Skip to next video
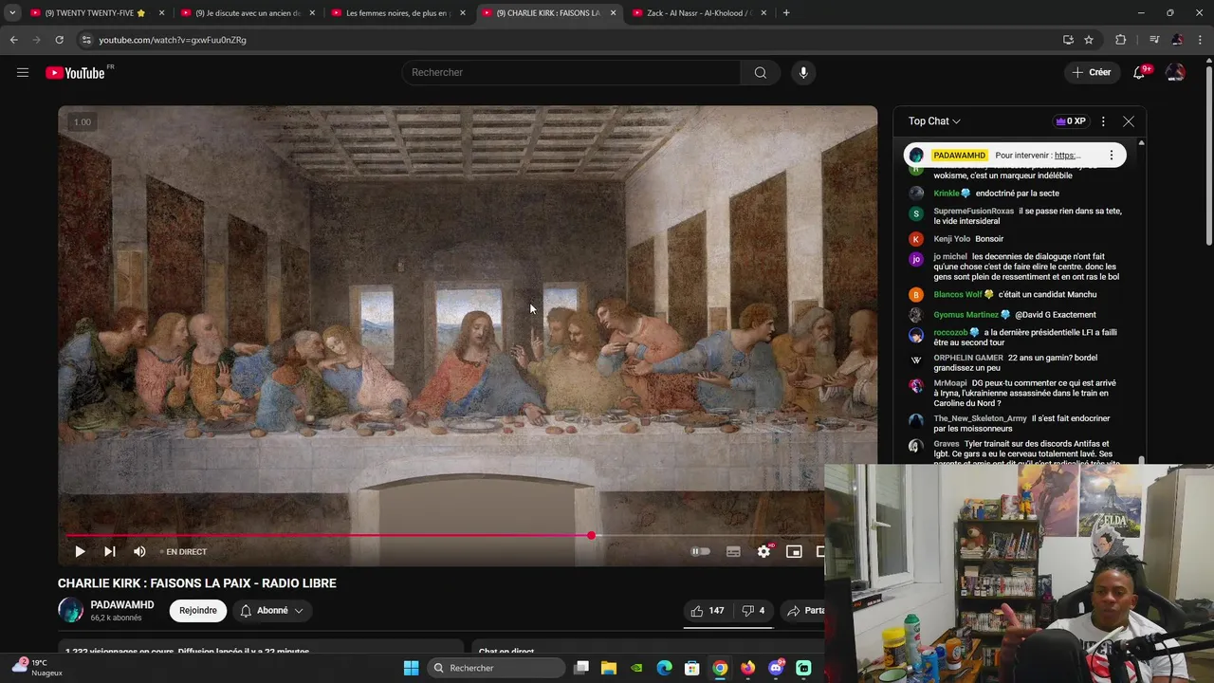Screen dimensions: 1214x683 [110, 551]
